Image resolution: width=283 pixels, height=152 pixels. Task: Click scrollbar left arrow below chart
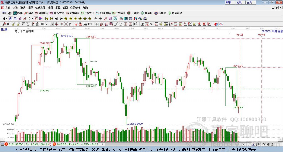(102, 144)
